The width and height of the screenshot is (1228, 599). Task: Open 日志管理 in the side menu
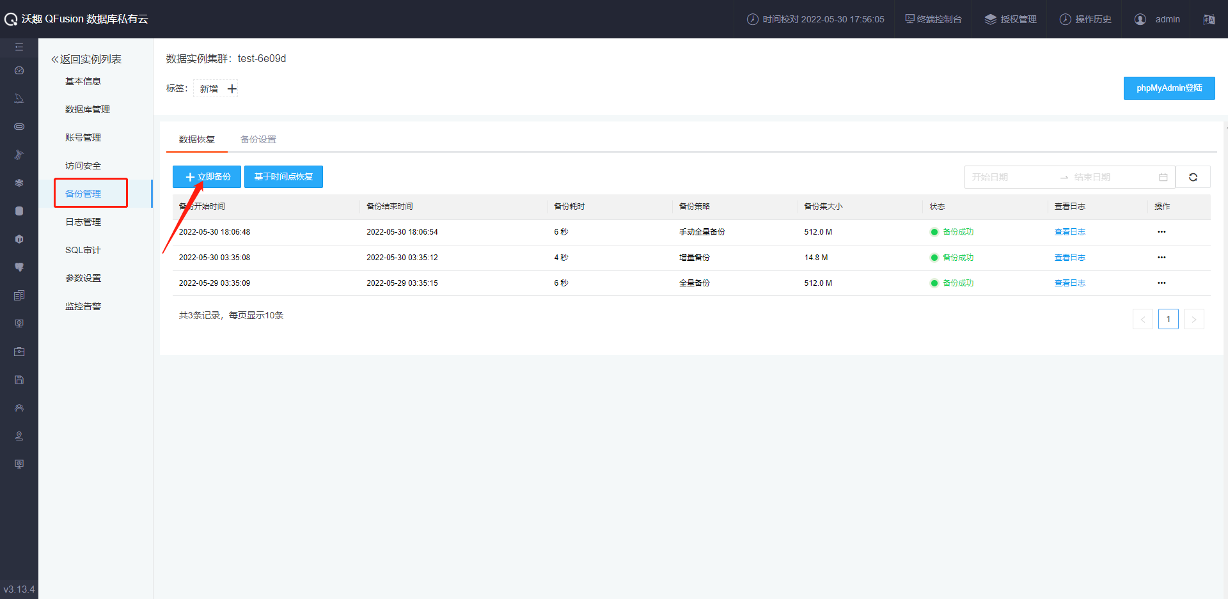[x=83, y=222]
